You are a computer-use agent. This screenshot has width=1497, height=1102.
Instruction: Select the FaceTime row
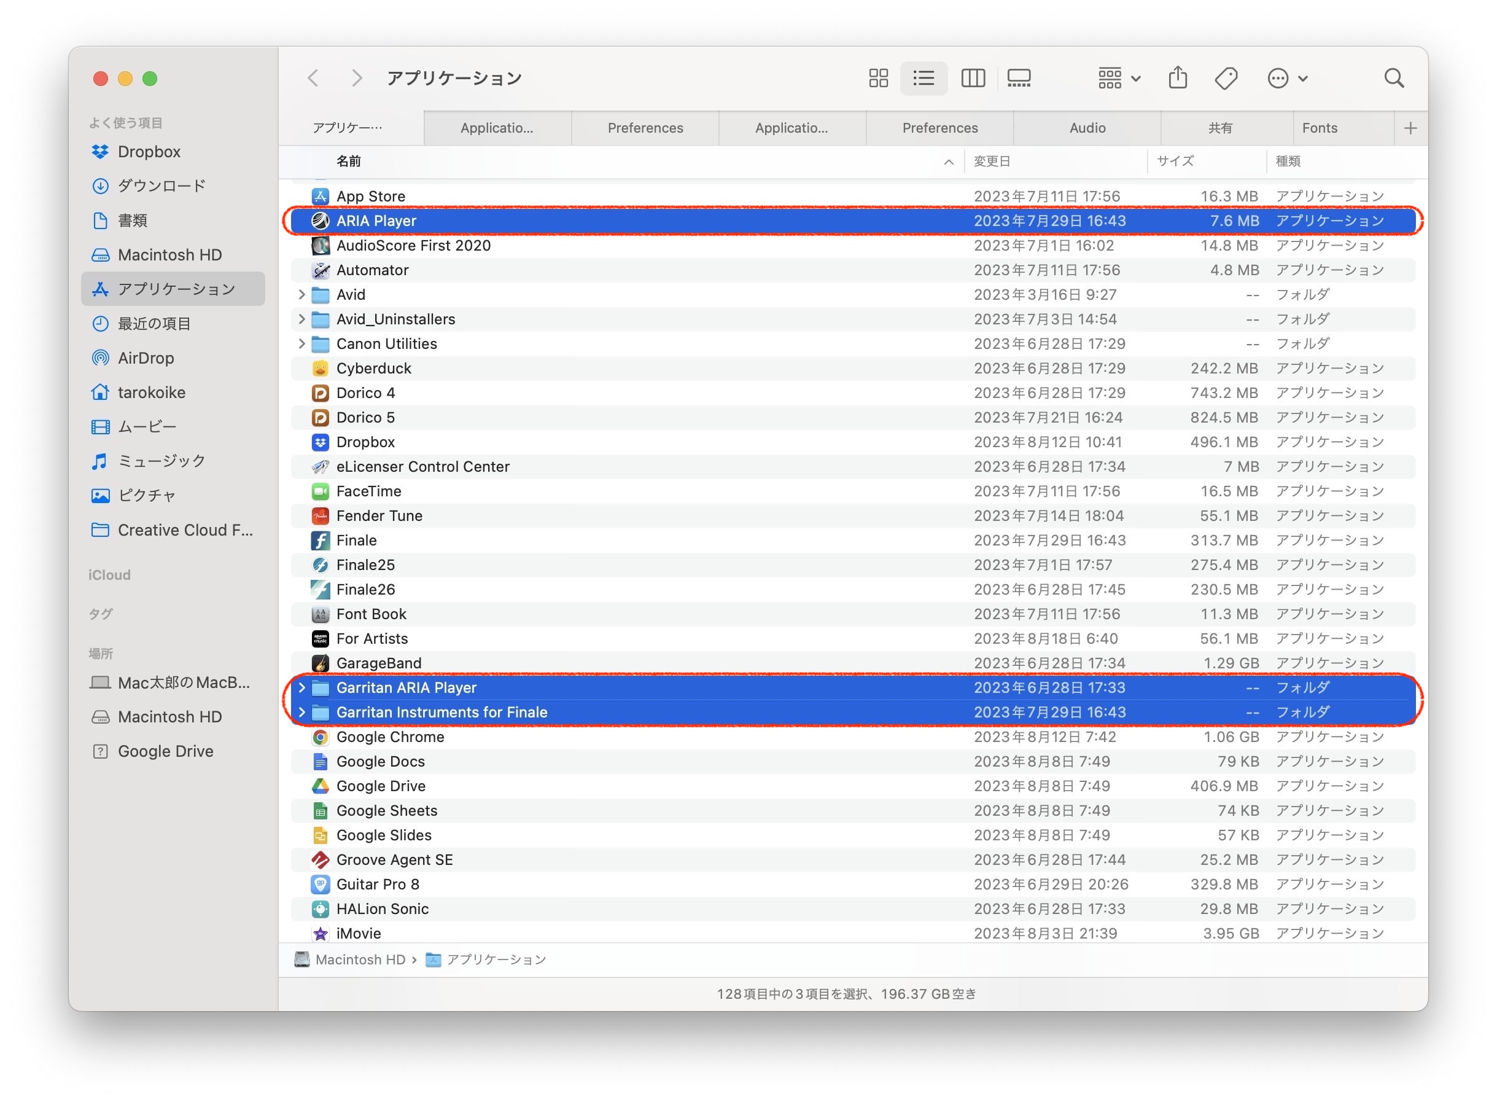[853, 491]
